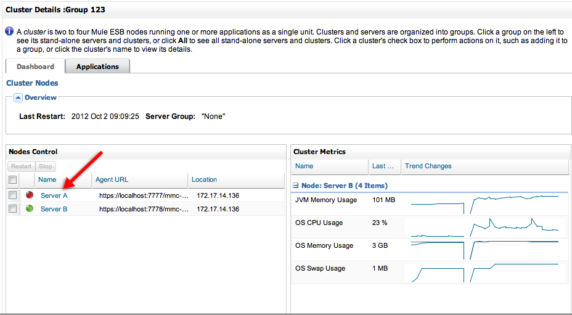
Task: Toggle the select-all nodes header checkbox
Action: coord(13,180)
